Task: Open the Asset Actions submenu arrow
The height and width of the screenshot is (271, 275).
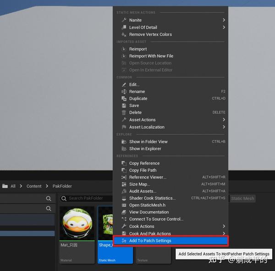Action: (224, 120)
